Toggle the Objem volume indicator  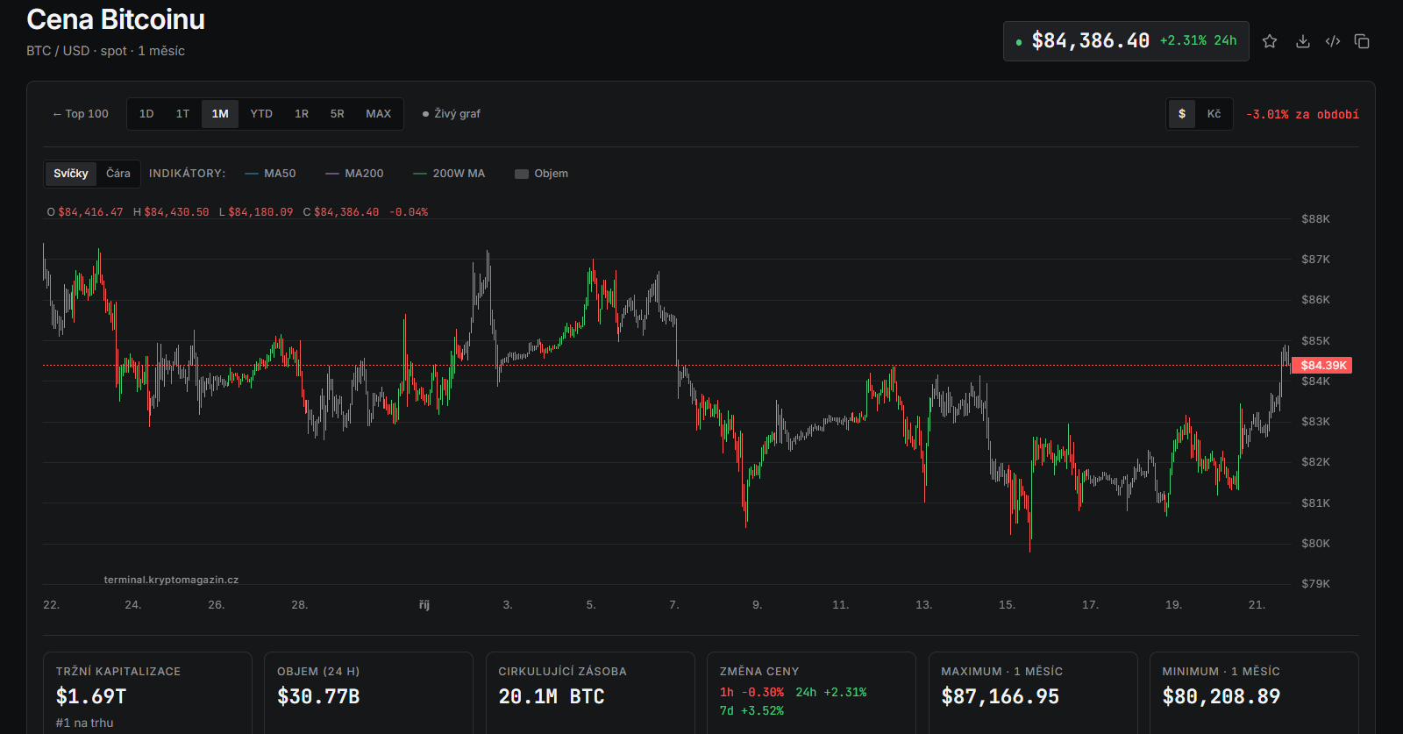pyautogui.click(x=542, y=174)
